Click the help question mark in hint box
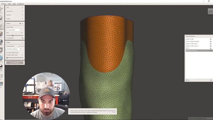The width and height of the screenshot is (213, 120). point(114,111)
